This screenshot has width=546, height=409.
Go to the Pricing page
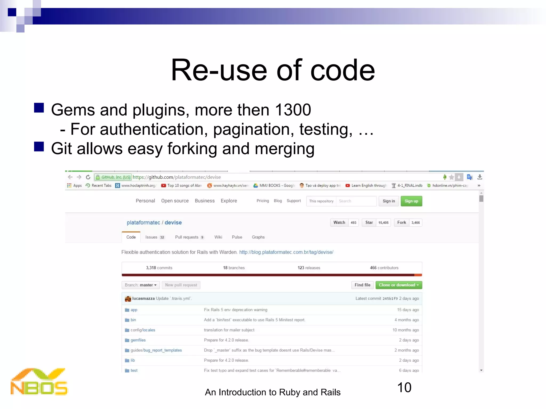[x=263, y=201]
